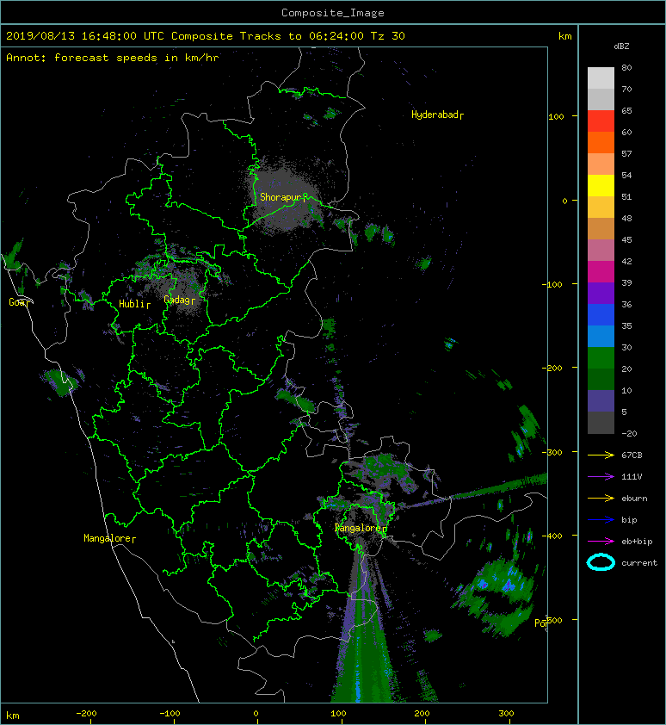
Task: Click the 300 km mark on bottom axis
Action: pos(506,714)
